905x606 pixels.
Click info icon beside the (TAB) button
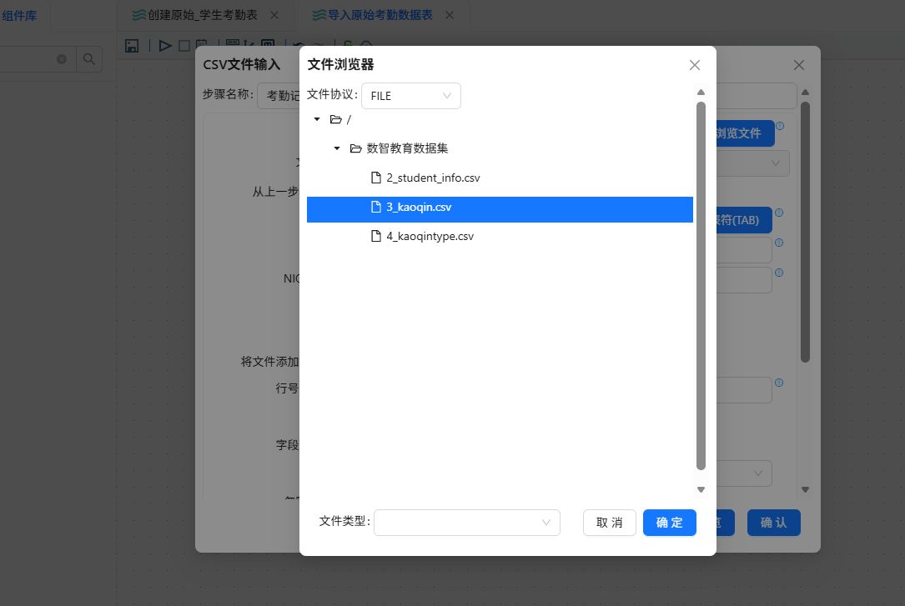click(x=779, y=213)
